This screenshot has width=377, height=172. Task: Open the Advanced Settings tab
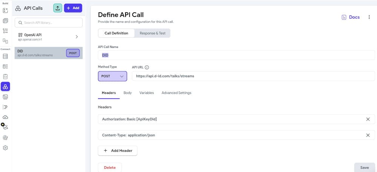[x=176, y=93]
